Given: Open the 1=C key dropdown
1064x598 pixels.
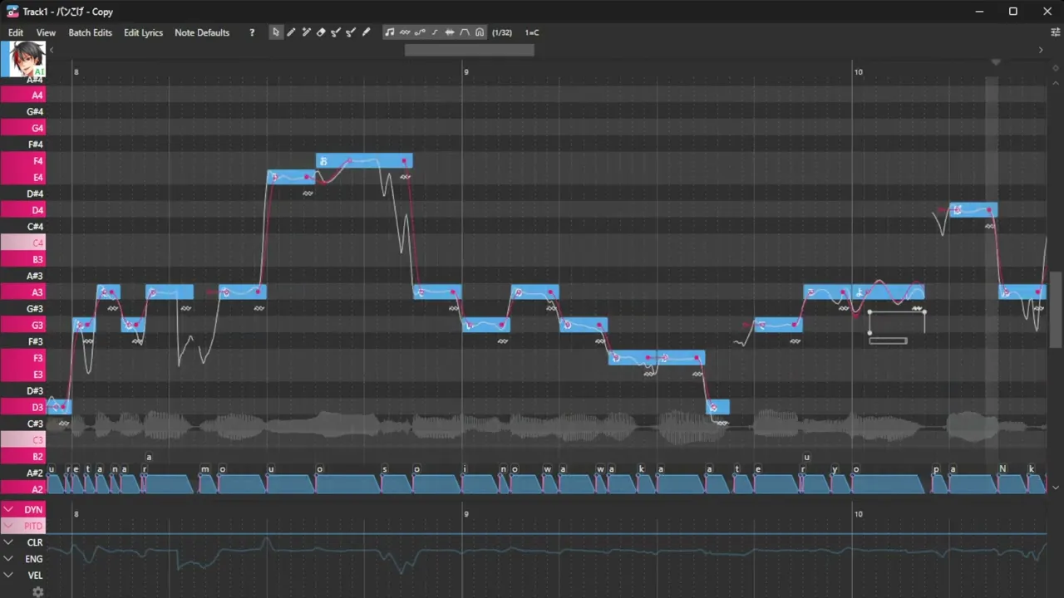Looking at the screenshot, I should pos(532,32).
